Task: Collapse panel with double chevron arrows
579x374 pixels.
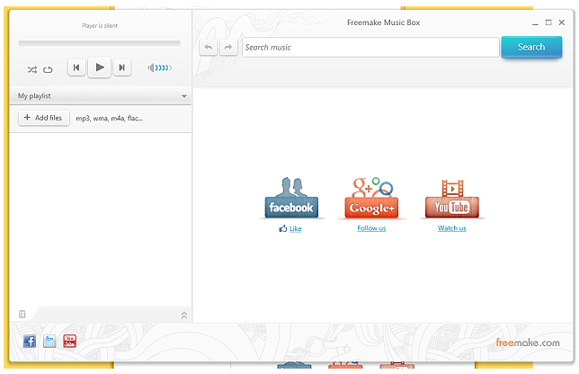Action: click(x=184, y=316)
